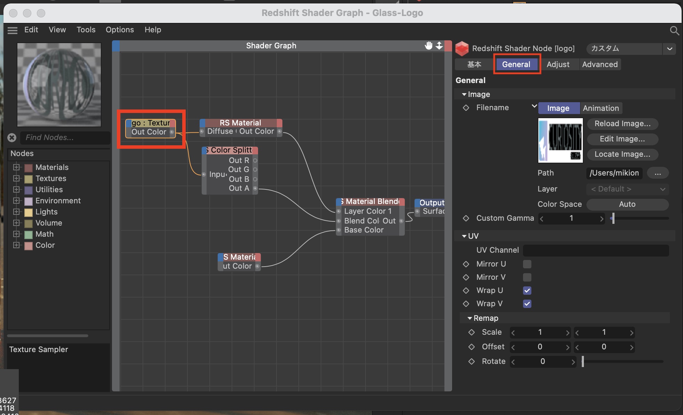683x415 pixels.
Task: Click the Redshift red cube node icon
Action: (462, 49)
